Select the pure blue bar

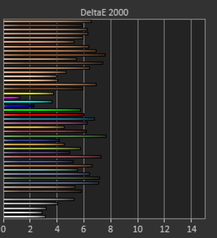click(x=19, y=106)
